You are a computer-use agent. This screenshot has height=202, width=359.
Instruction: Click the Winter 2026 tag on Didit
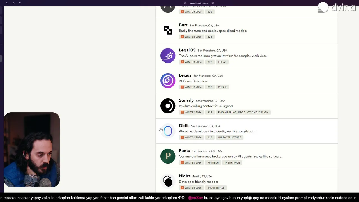191,137
